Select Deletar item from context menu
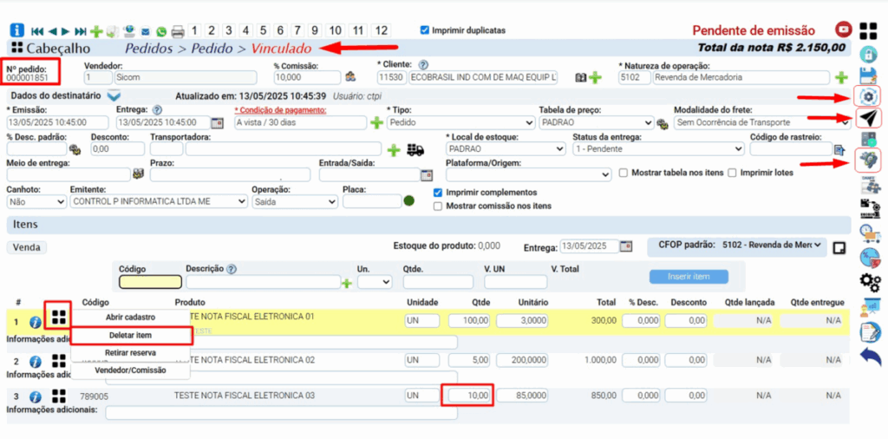This screenshot has width=888, height=439. [x=130, y=336]
